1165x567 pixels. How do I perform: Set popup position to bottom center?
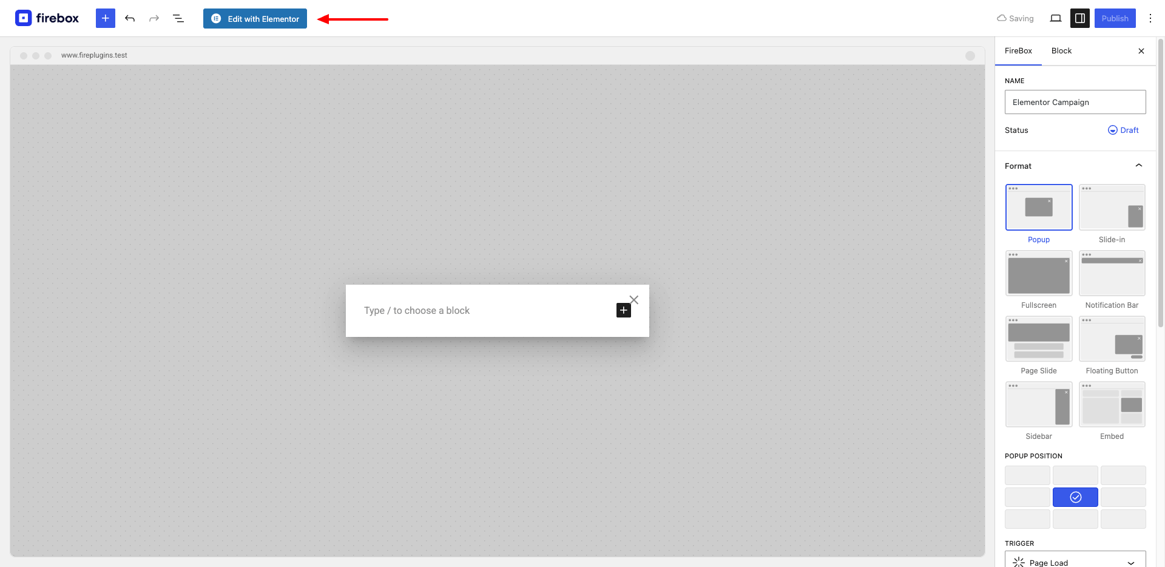pyautogui.click(x=1075, y=519)
